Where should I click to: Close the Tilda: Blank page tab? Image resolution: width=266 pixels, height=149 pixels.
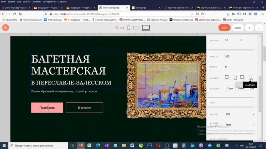(x=127, y=7)
